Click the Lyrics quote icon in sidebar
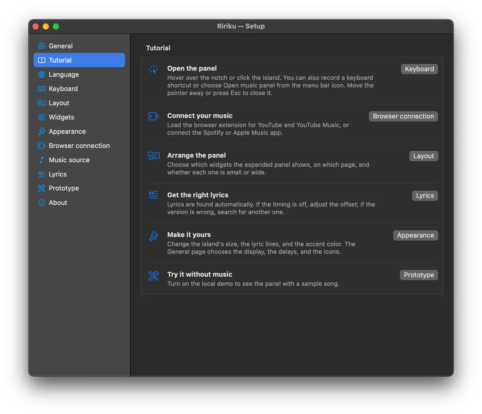Viewport: 482px width, 414px height. pyautogui.click(x=41, y=174)
